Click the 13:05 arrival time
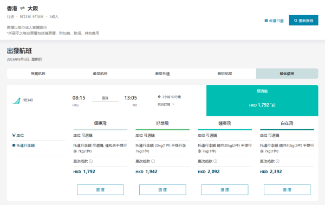 point(131,98)
